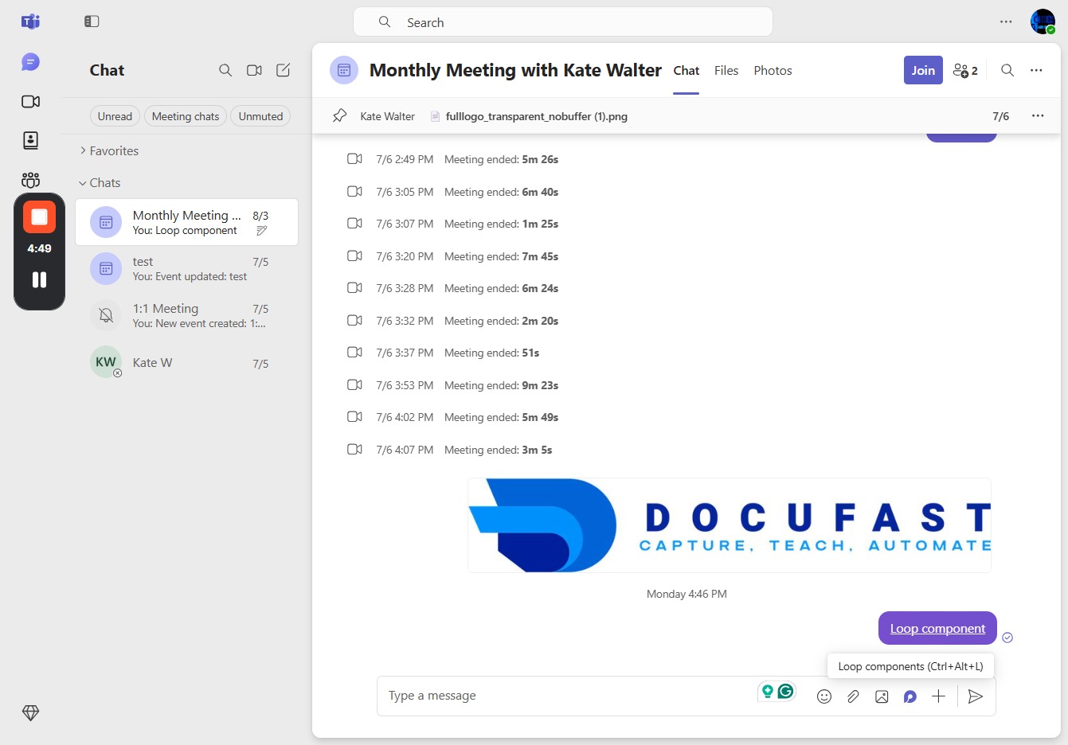Screen dimensions: 1068x745
Task: Open more options on the pinned message bar
Action: point(1038,115)
